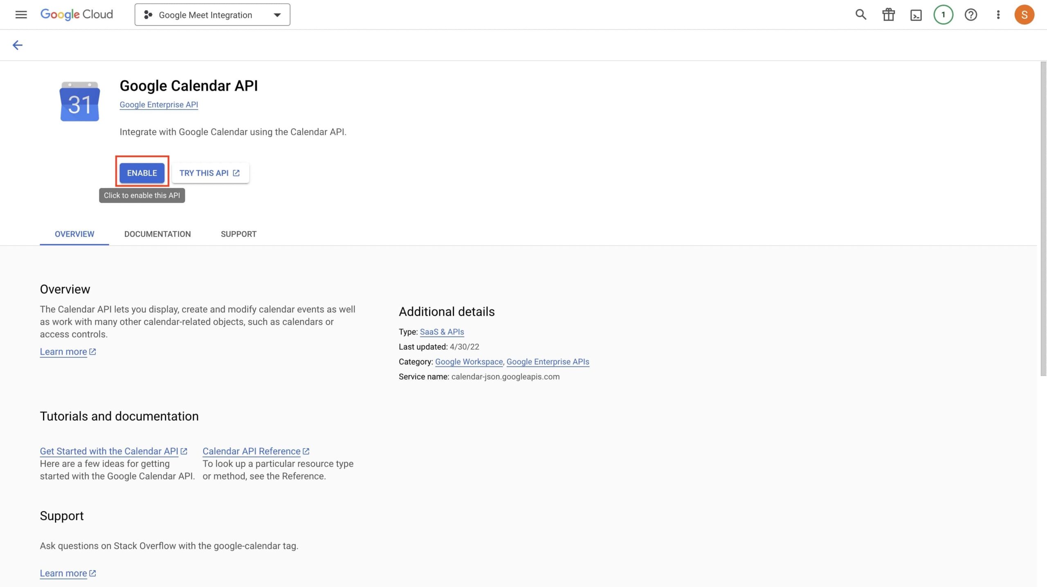Open the three-dot settings menu

click(998, 15)
